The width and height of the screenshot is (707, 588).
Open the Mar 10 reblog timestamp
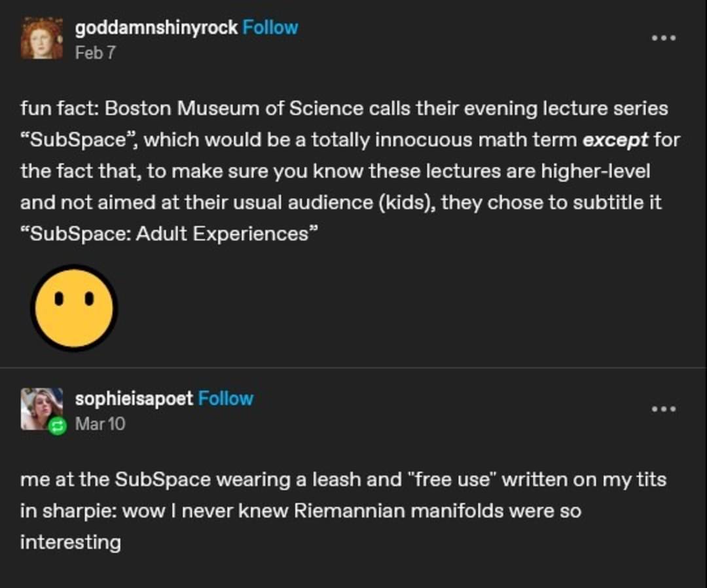pyautogui.click(x=100, y=424)
